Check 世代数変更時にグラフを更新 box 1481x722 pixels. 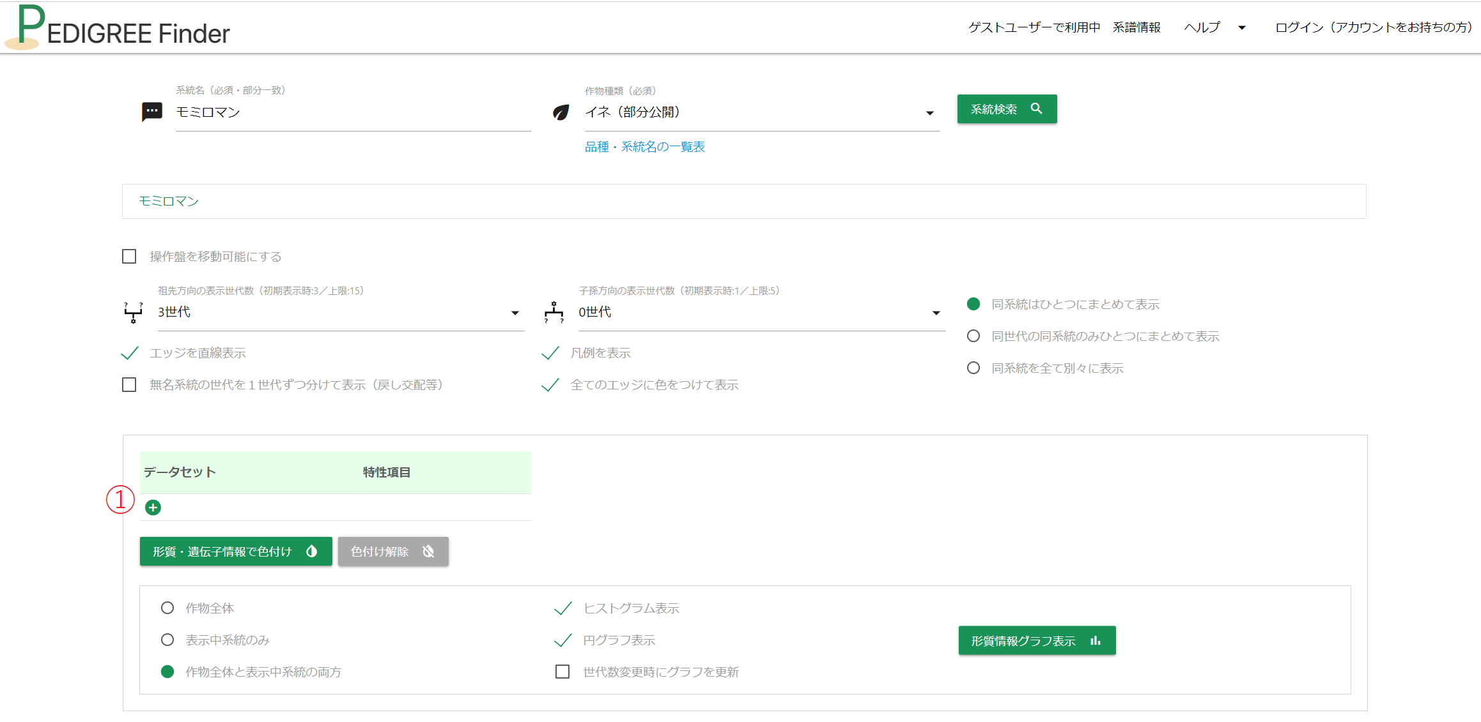coord(562,672)
